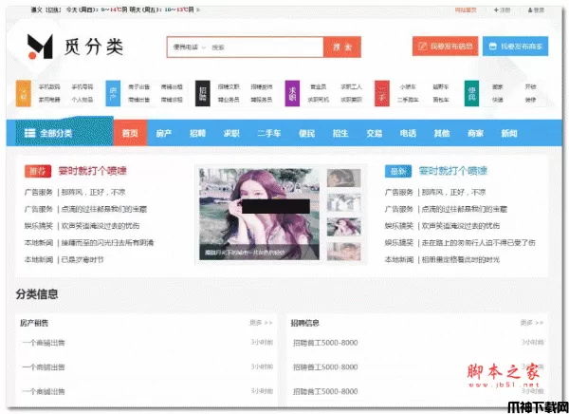569x414 pixels.
Task: Open the 其他 nav tab
Action: point(442,133)
